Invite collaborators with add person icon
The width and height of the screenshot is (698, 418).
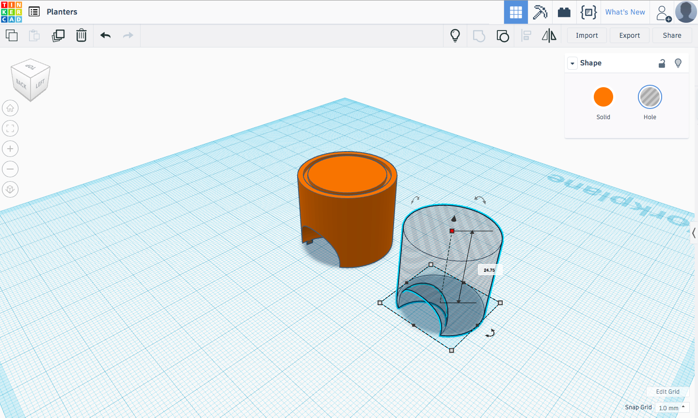(663, 13)
